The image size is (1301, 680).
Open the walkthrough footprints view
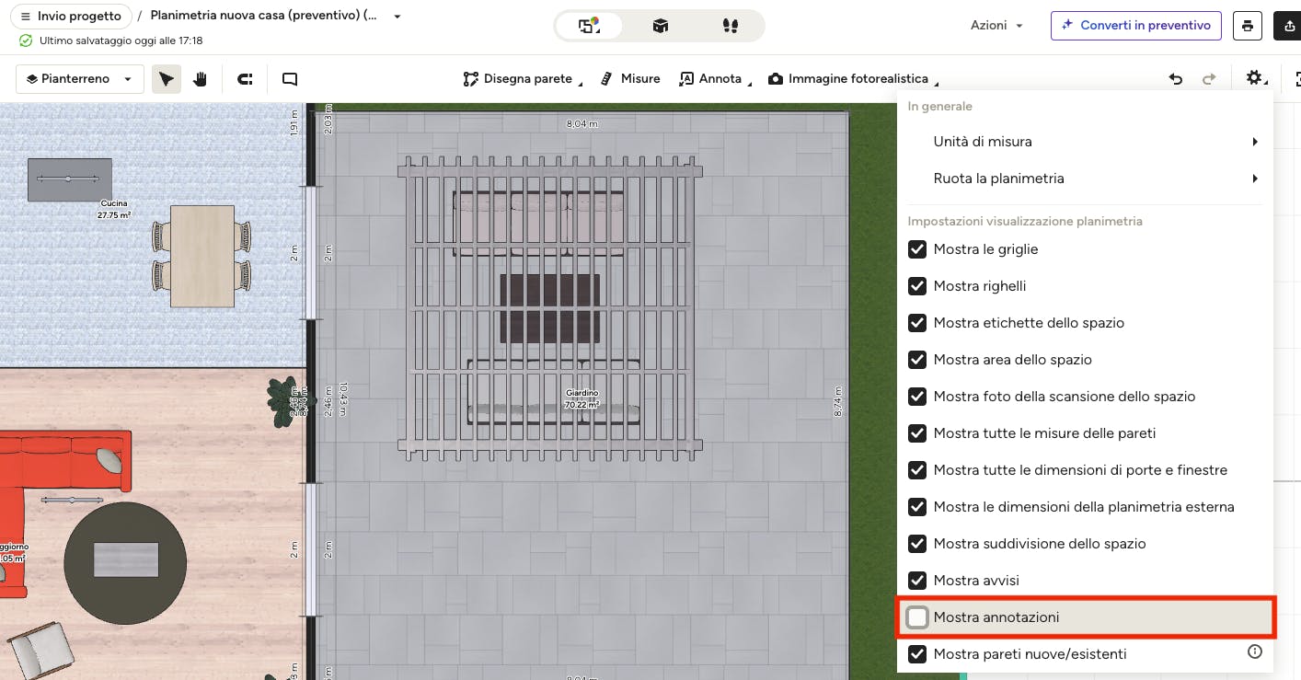click(x=731, y=26)
